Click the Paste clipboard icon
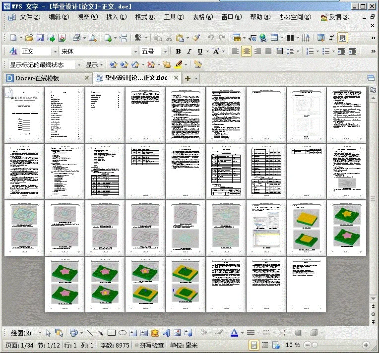The width and height of the screenshot is (379, 353). [180, 38]
